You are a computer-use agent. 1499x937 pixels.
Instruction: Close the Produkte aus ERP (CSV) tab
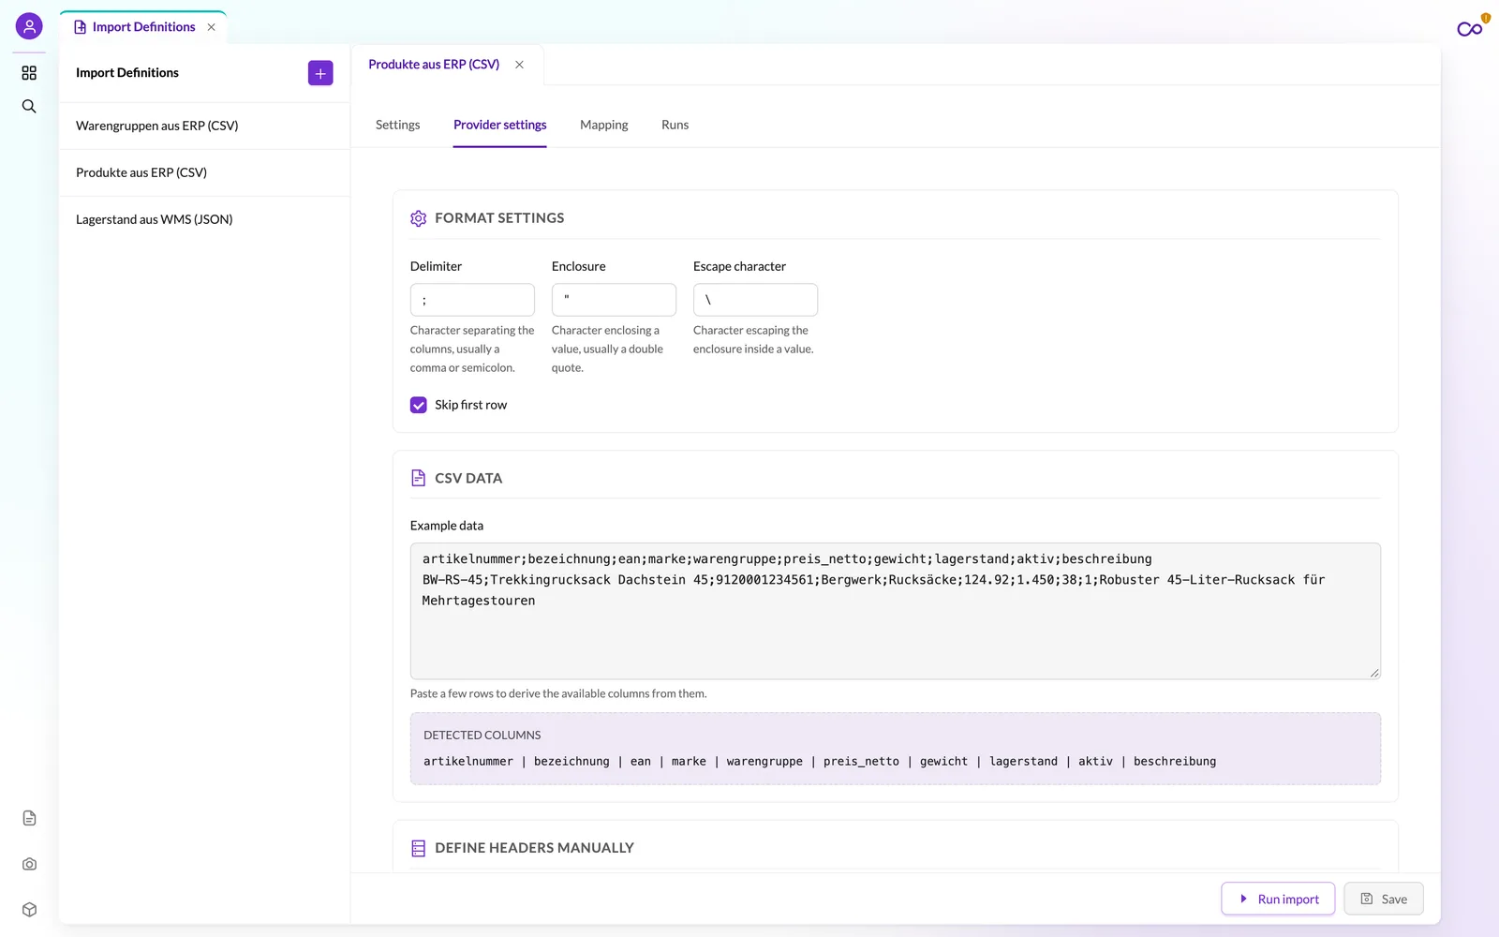tap(519, 65)
